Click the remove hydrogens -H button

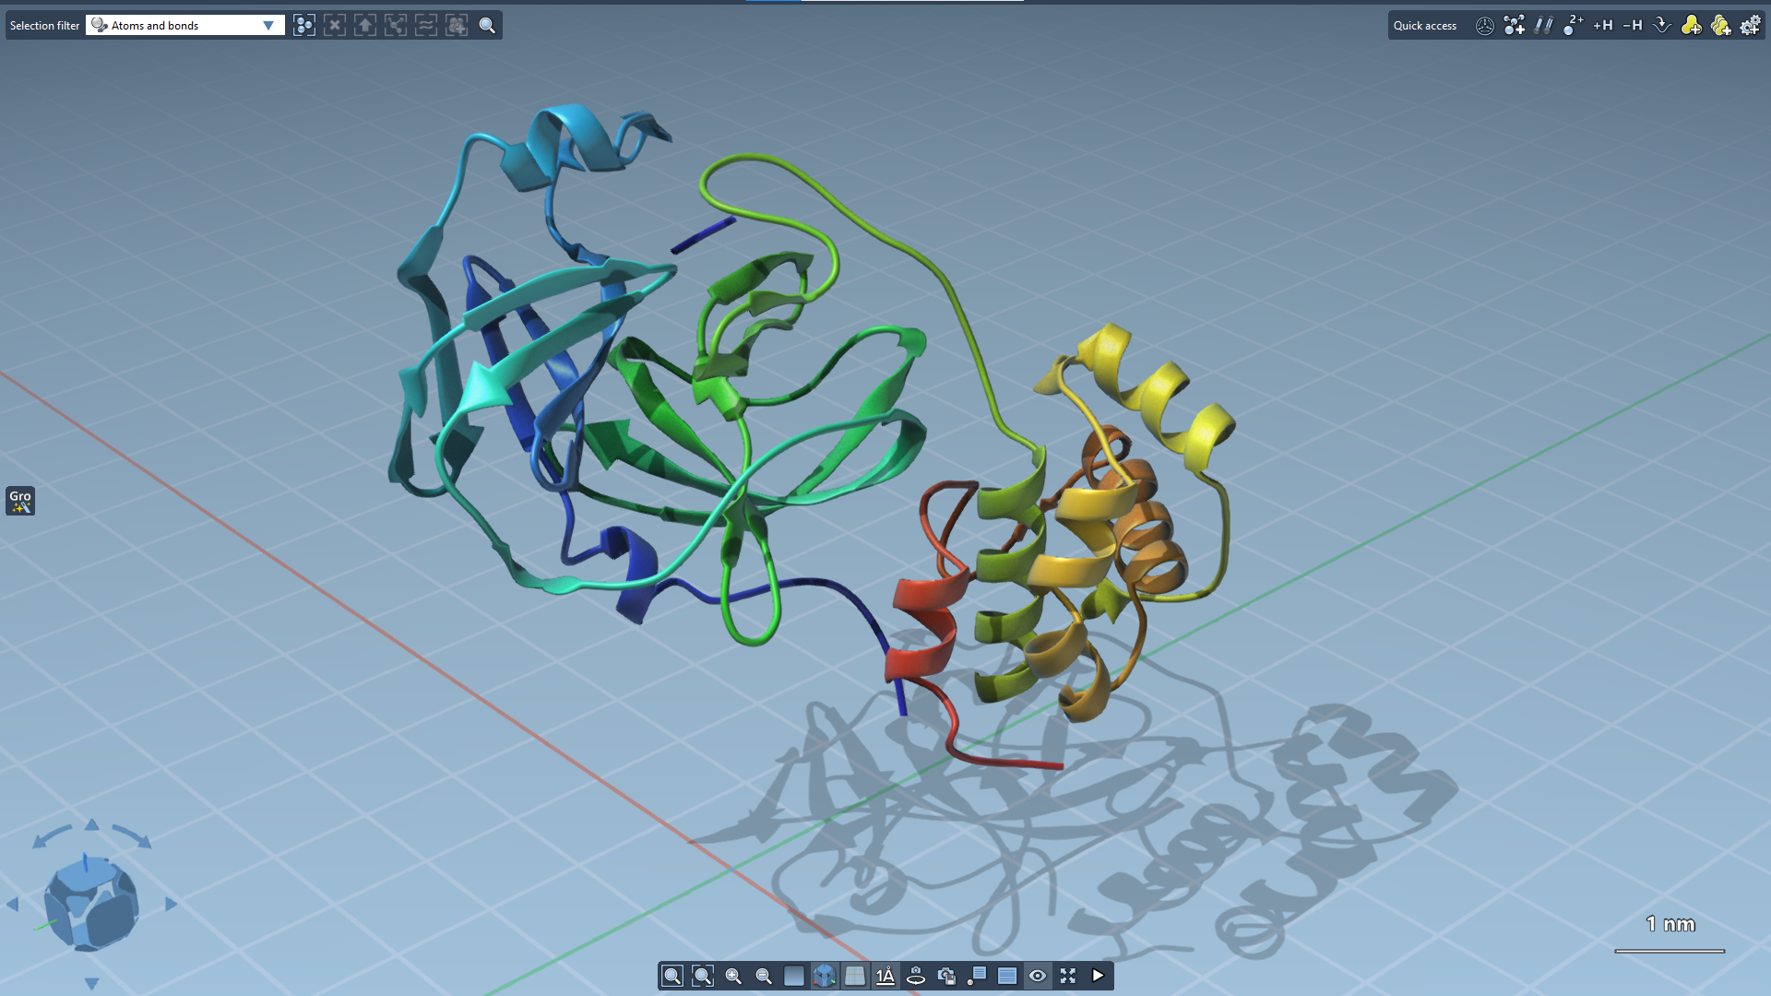click(x=1633, y=25)
